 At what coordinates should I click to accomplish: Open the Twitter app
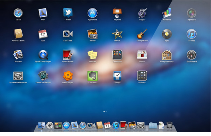68,13
